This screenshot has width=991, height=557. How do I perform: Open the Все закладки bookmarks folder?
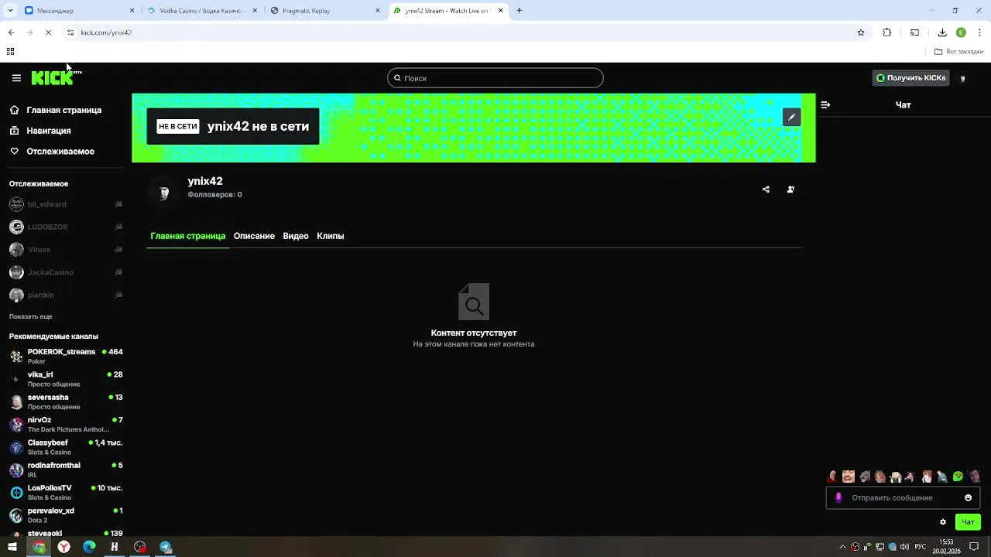pos(958,52)
